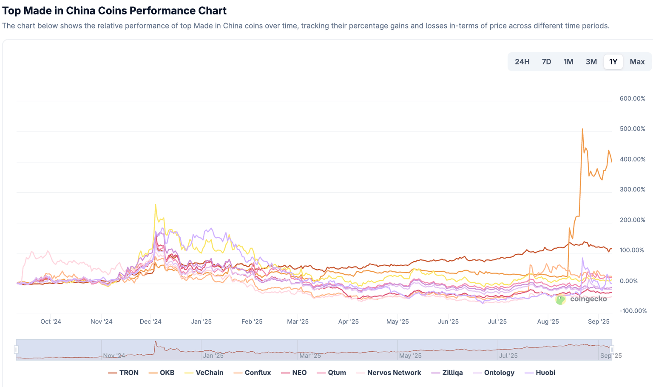Select the 24H time range tab

(x=522, y=62)
